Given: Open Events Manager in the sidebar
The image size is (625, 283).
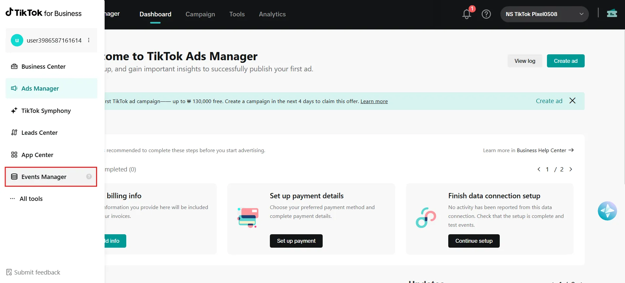Looking at the screenshot, I should 51,177.
